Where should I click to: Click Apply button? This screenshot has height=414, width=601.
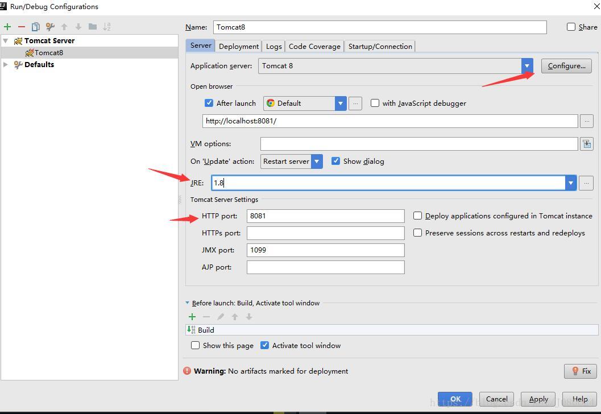tap(538, 399)
